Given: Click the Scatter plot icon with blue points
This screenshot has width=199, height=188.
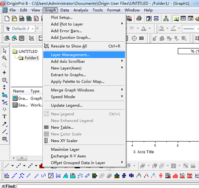Looking at the screenshot, I should (22, 175).
